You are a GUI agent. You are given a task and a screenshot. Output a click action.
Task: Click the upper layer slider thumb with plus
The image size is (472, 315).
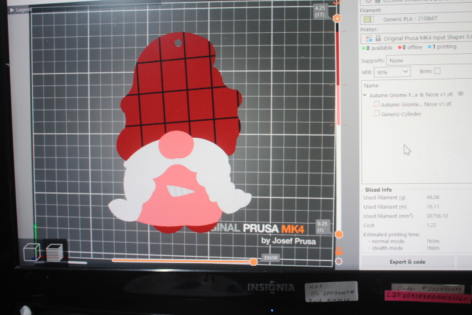337,18
